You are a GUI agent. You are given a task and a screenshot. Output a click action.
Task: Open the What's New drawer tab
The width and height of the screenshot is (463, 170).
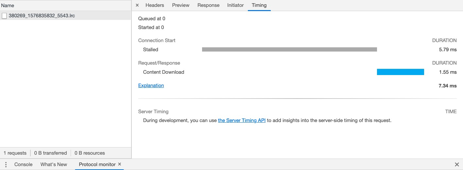tap(54, 164)
